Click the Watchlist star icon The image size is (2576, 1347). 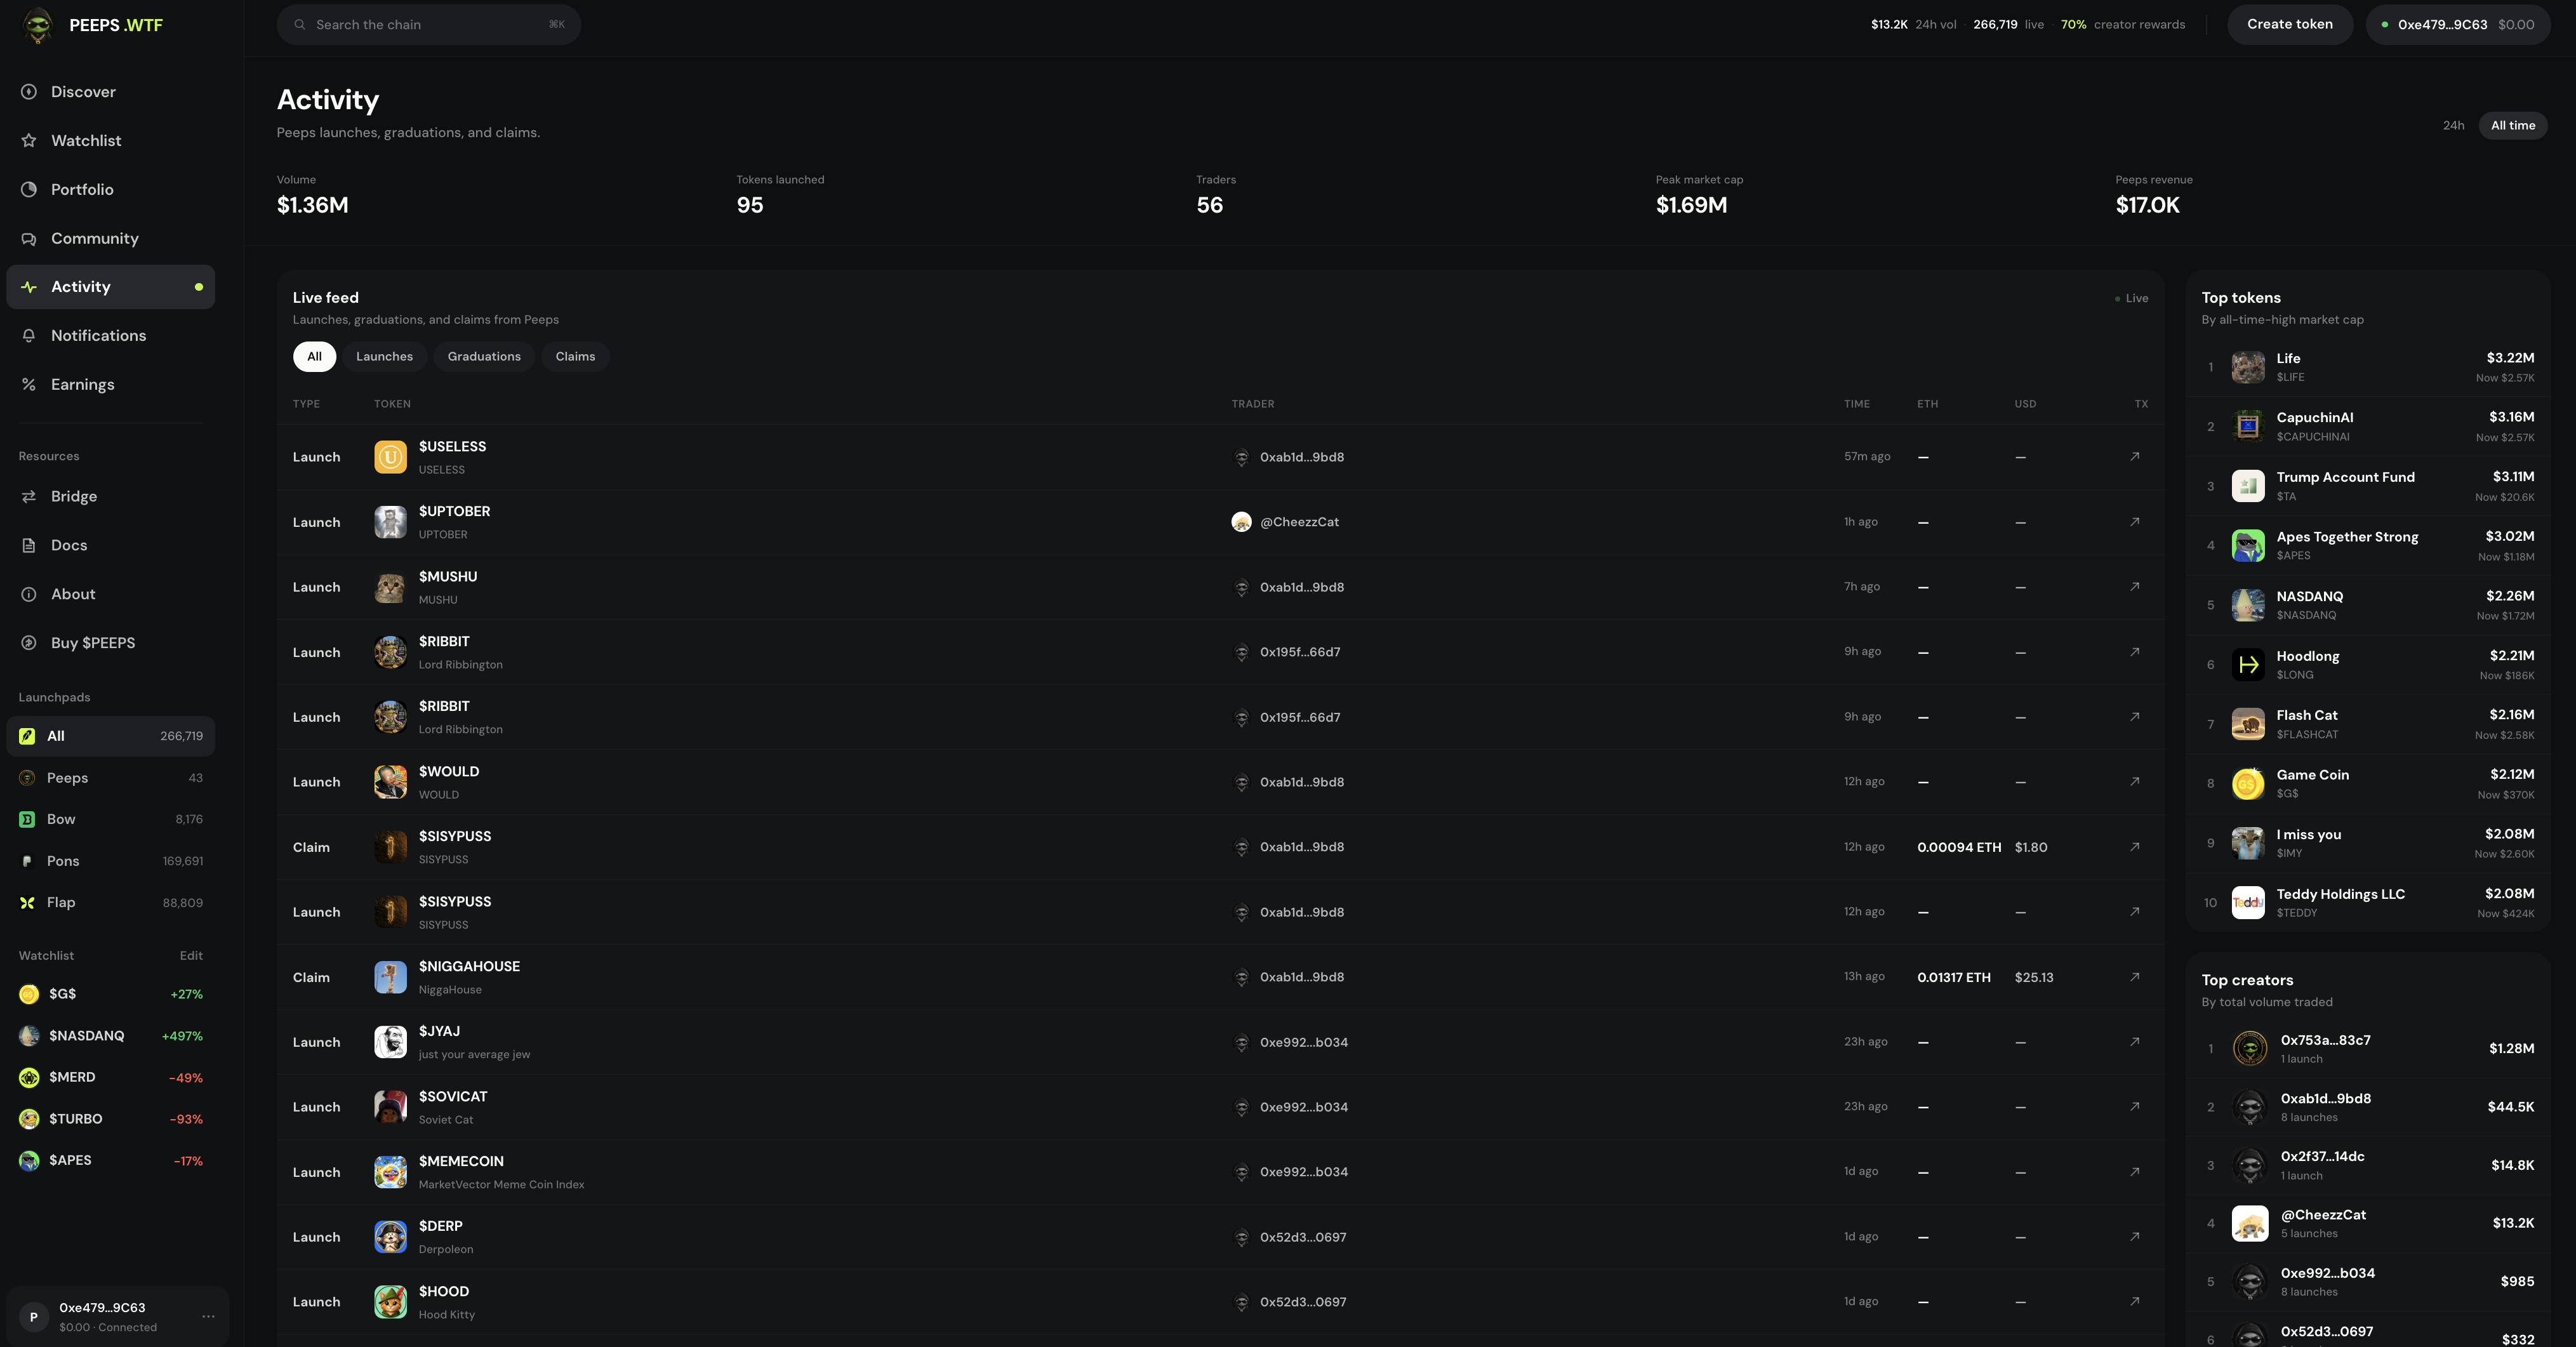29,141
